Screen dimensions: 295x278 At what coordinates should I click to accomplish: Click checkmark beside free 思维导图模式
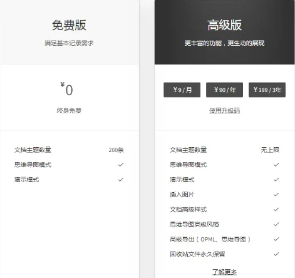tap(121, 165)
